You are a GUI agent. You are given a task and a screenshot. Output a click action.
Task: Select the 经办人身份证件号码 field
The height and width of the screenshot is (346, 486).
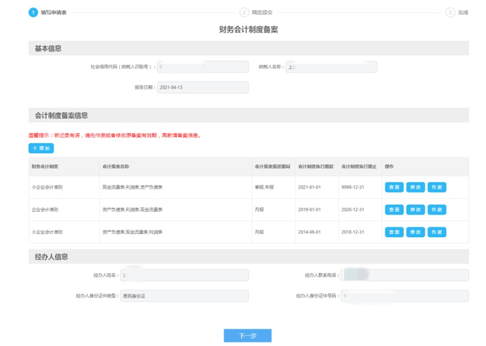tap(405, 296)
